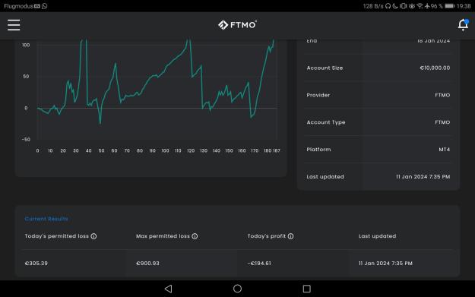Screen dimensions: 475x297
Task: Tap the 100 label on chart x-axis
Action: pyautogui.click(x=165, y=150)
